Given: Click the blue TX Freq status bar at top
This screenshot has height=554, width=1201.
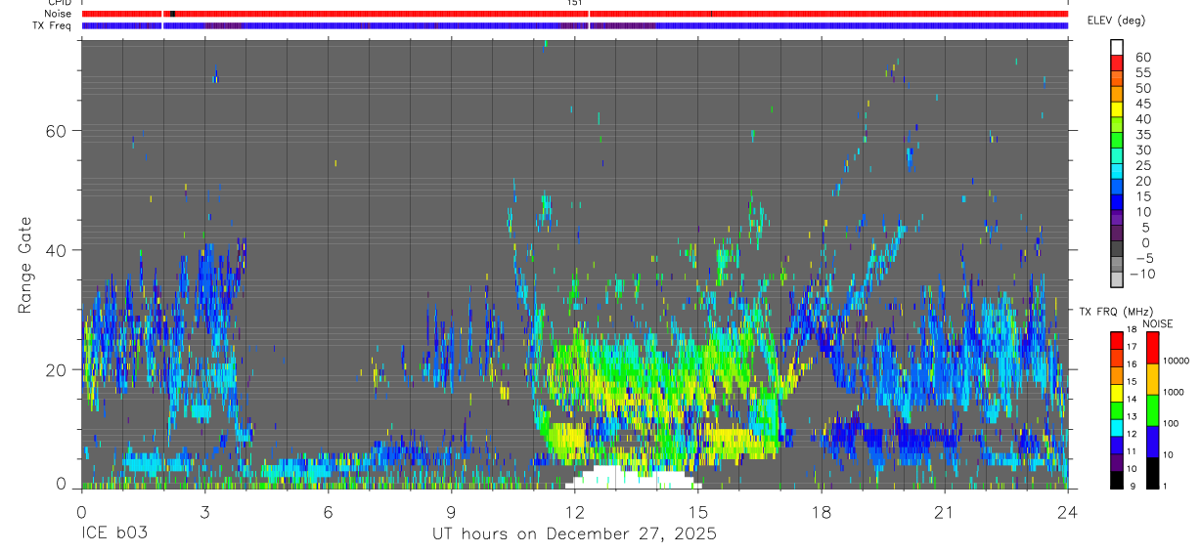Looking at the screenshot, I should [575, 25].
